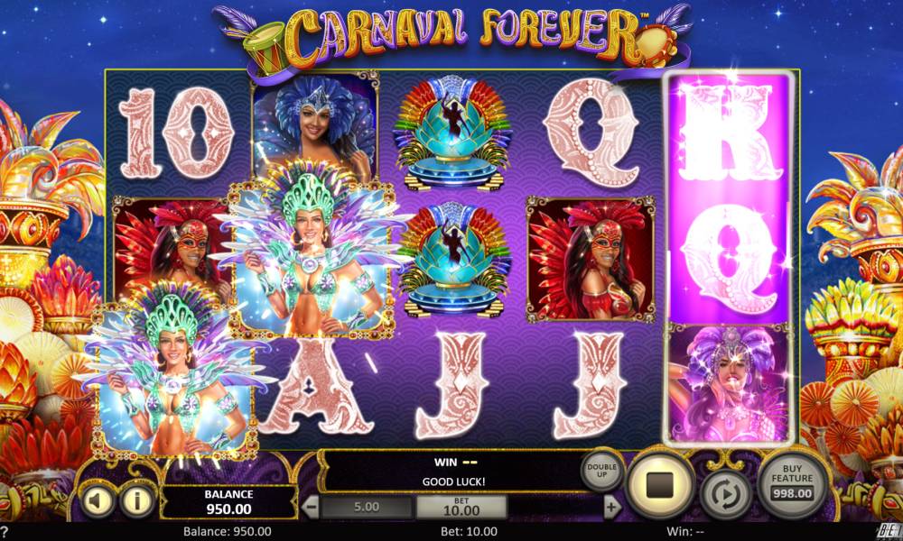Click the top lotus dancer scatter symbol
Viewport: 903px width, 541px height.
click(453, 132)
